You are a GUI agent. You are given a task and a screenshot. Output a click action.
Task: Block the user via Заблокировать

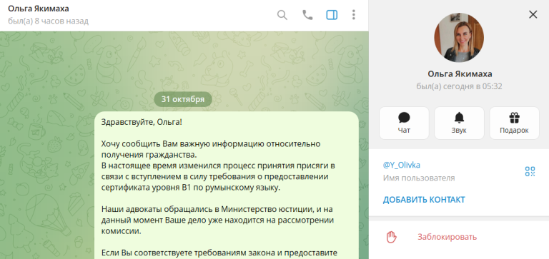click(x=447, y=237)
